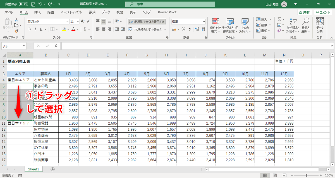Click the text orientation icon
The image size is (335, 178).
pos(117,21)
